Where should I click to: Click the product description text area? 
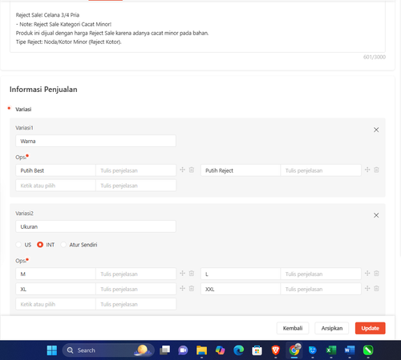click(x=197, y=26)
